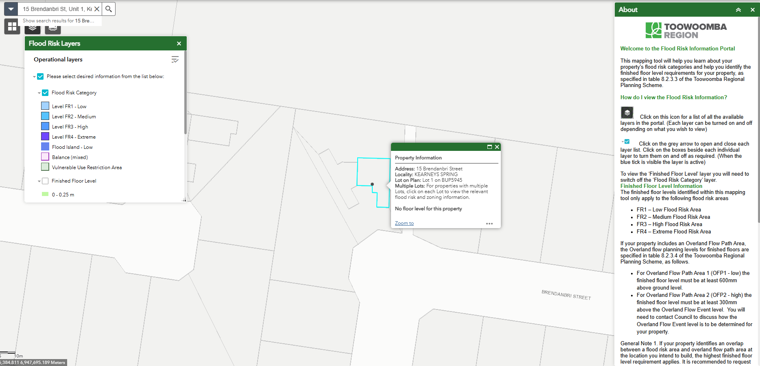Toggle 'Please select desired information' checkbox

[x=40, y=76]
